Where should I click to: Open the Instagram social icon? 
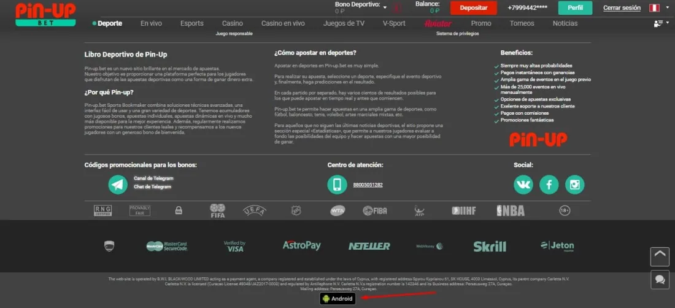point(575,185)
